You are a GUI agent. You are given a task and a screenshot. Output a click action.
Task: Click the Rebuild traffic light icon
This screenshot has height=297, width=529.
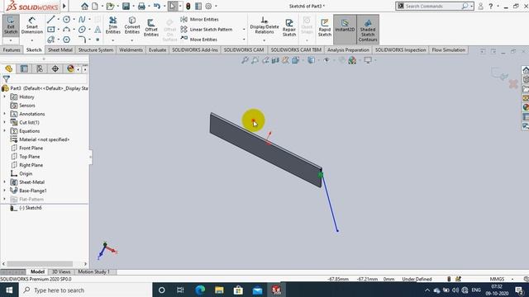coord(188,6)
